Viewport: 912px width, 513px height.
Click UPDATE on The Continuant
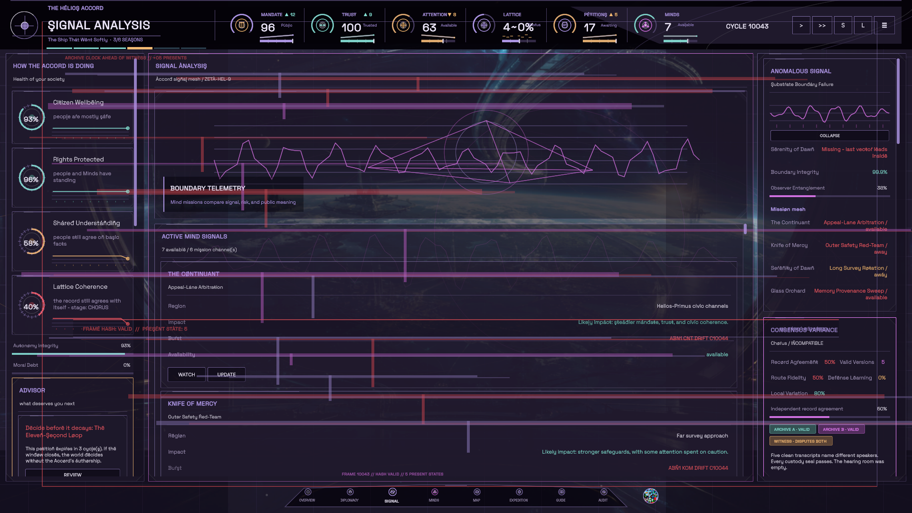(226, 374)
